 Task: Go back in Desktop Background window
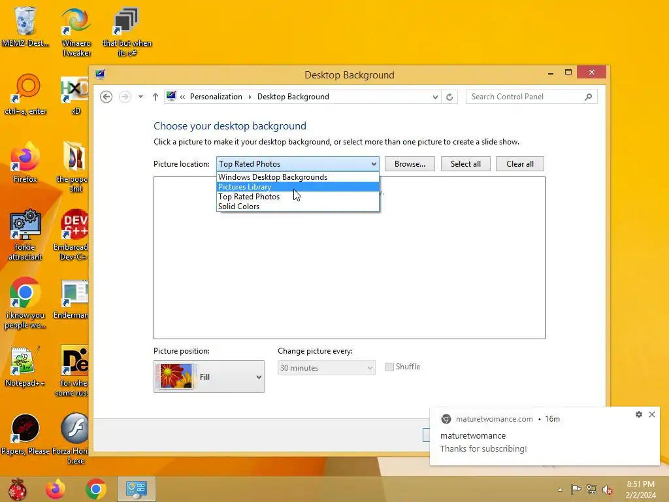pyautogui.click(x=106, y=97)
